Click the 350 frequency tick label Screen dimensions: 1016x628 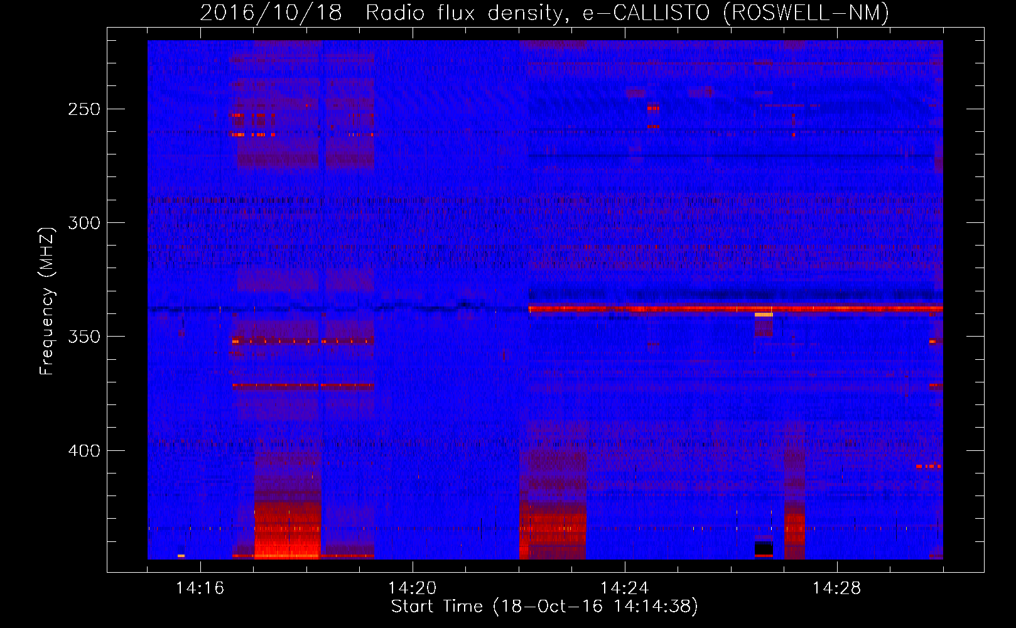[84, 337]
